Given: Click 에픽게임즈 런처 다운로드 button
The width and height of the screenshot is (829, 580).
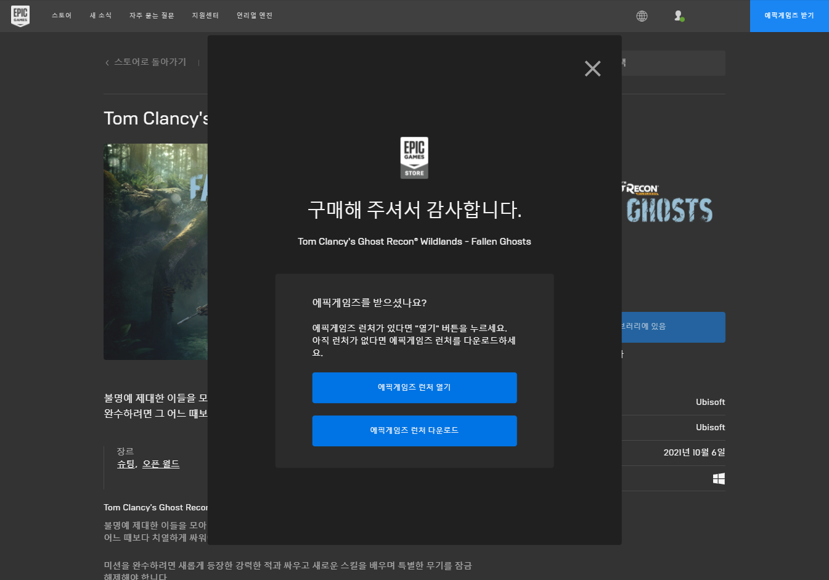Looking at the screenshot, I should tap(414, 431).
